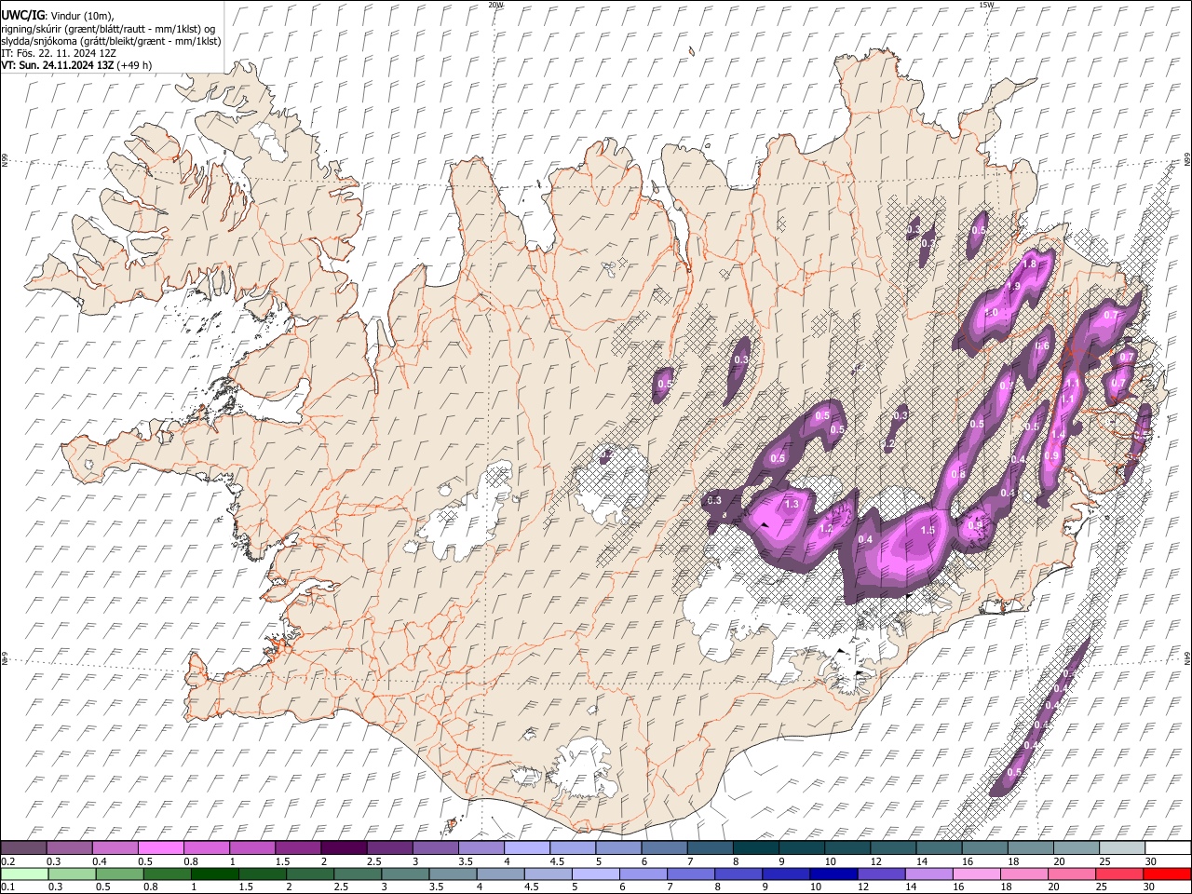Pick the bottom-row purple swatch labeled 12
The width and height of the screenshot is (1192, 894).
pos(882,874)
